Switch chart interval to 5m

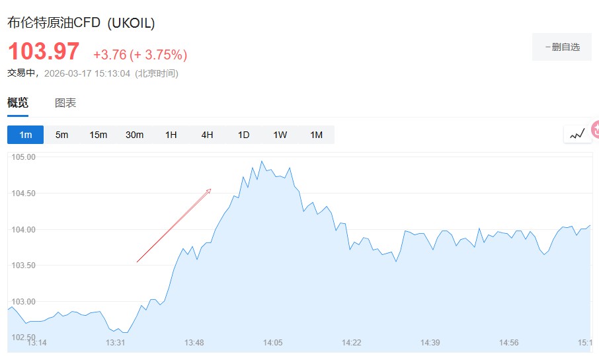click(61, 135)
